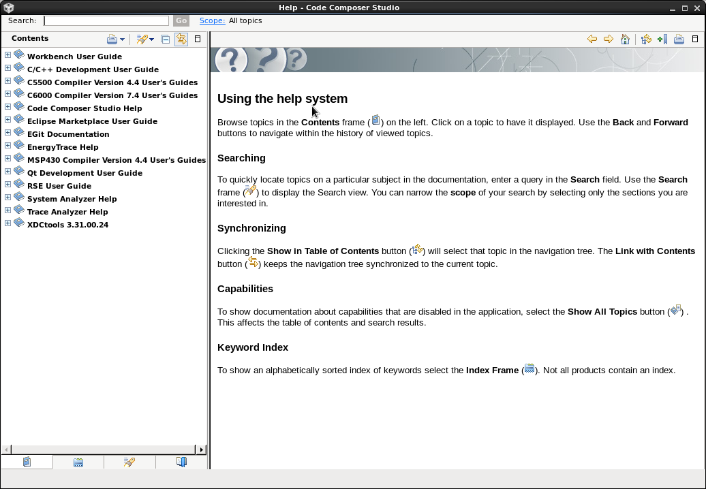Click the Contents pane horizontal scrollbar
706x489 pixels.
click(104, 449)
